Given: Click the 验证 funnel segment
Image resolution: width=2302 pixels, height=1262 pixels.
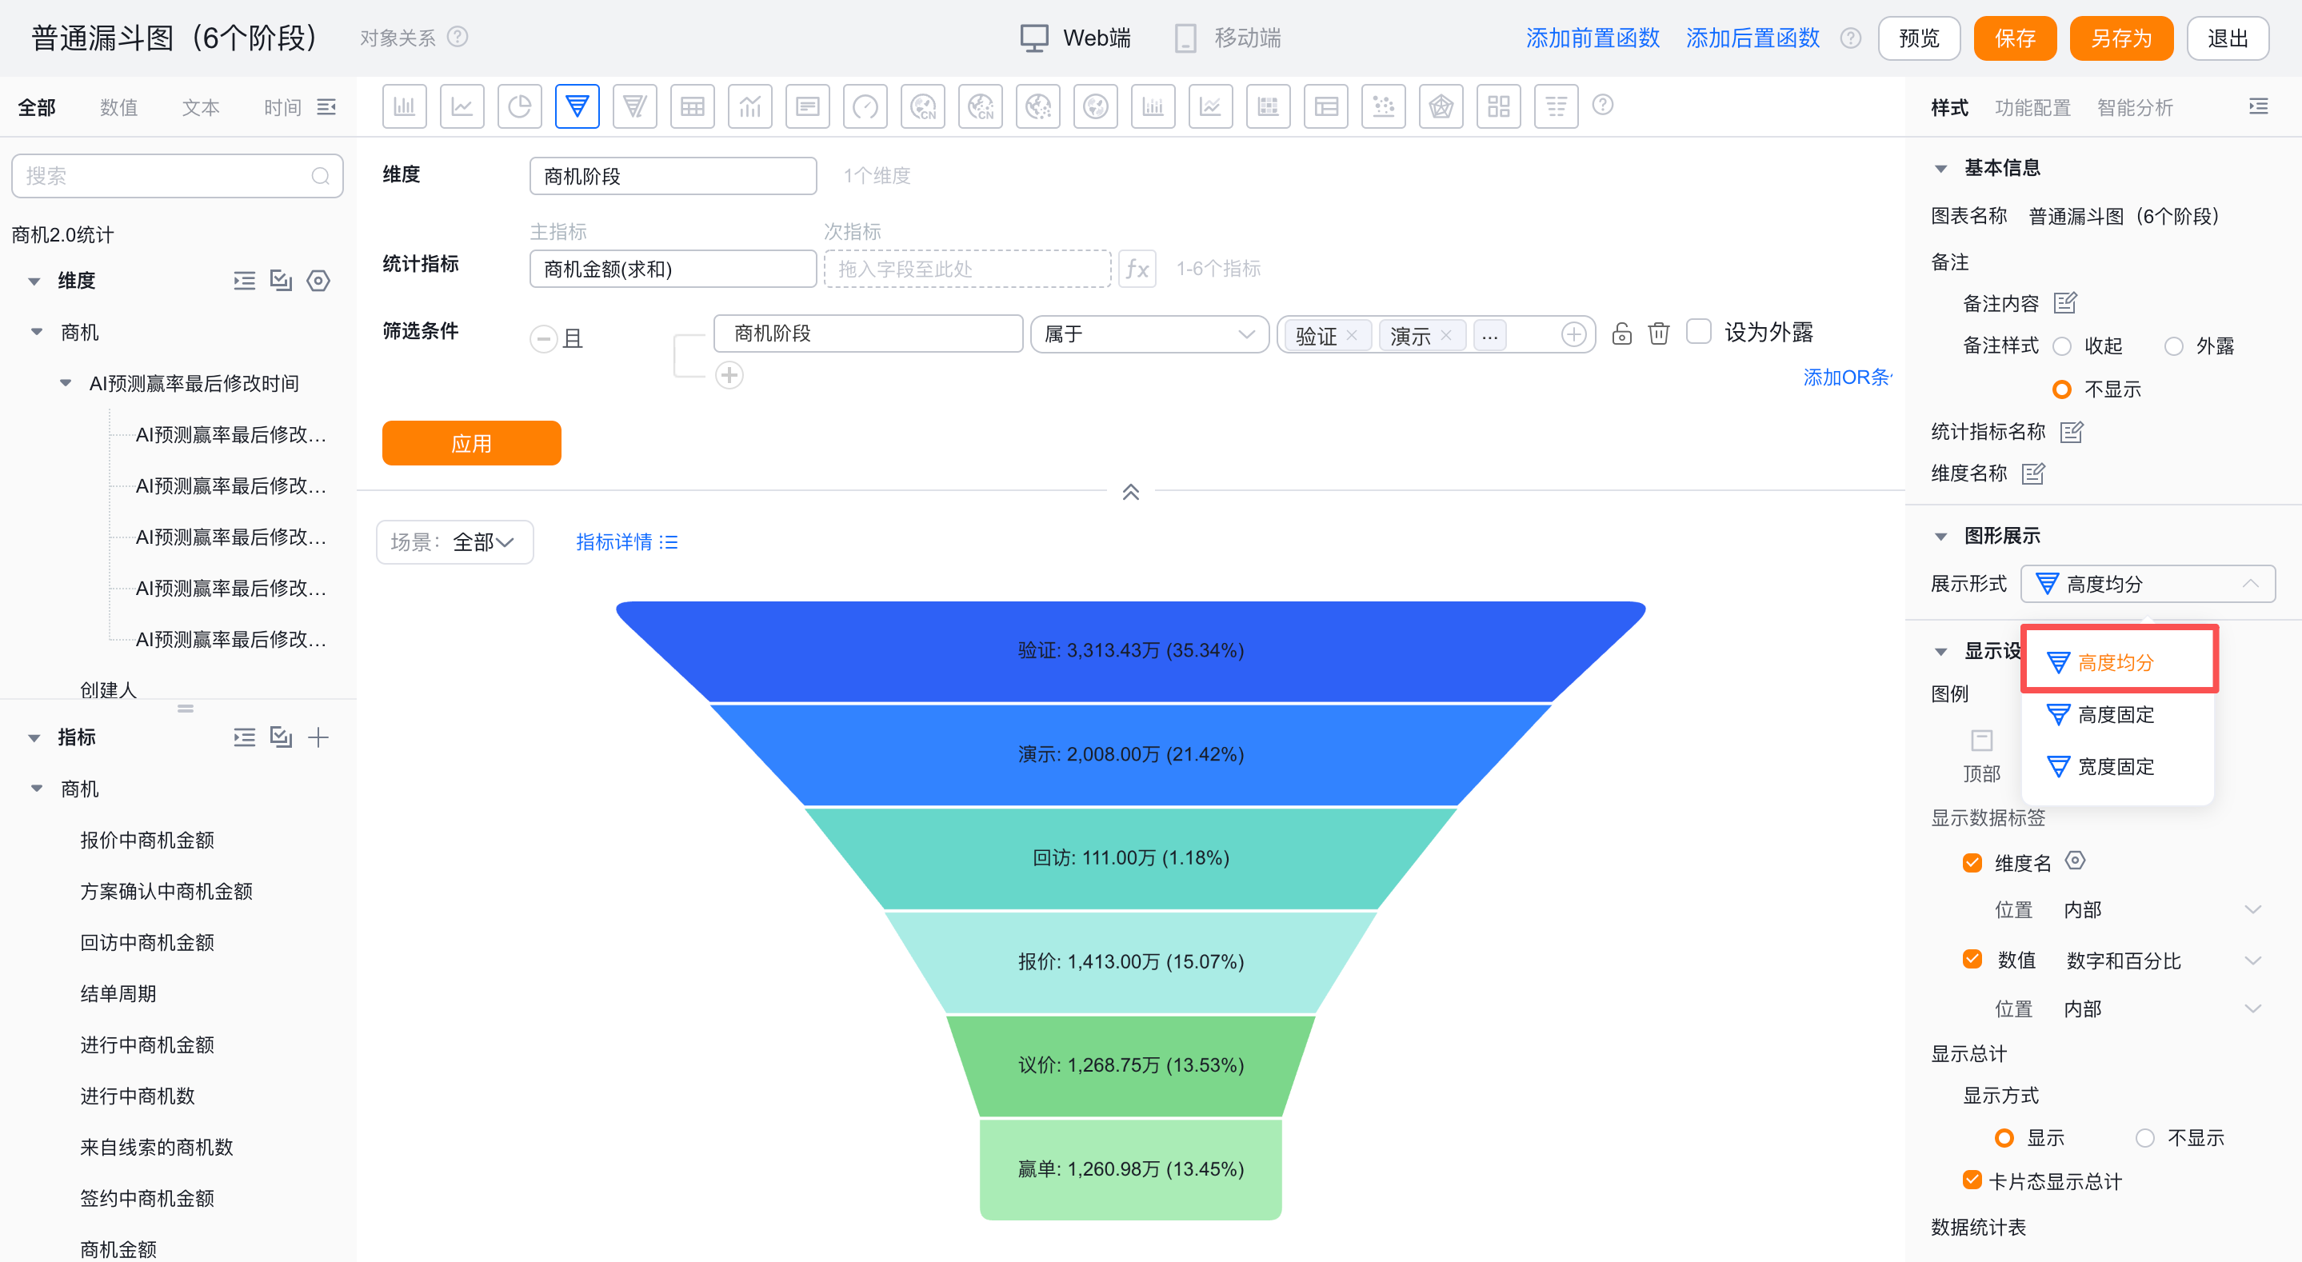Looking at the screenshot, I should pyautogui.click(x=1130, y=651).
